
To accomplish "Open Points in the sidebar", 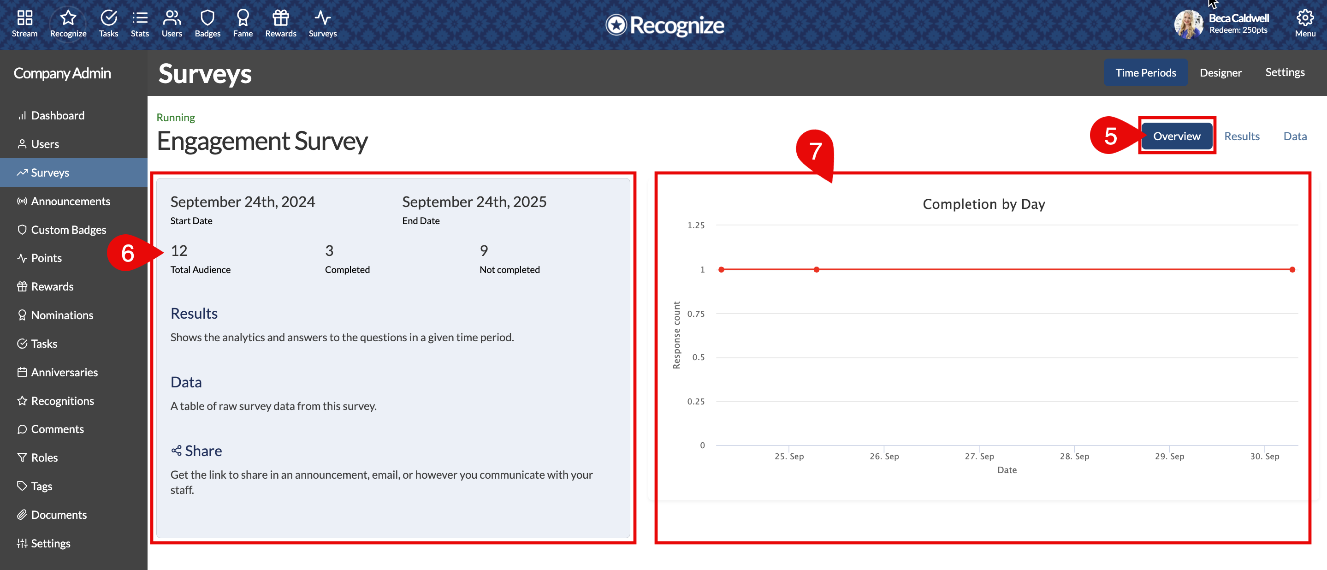I will pos(74,258).
